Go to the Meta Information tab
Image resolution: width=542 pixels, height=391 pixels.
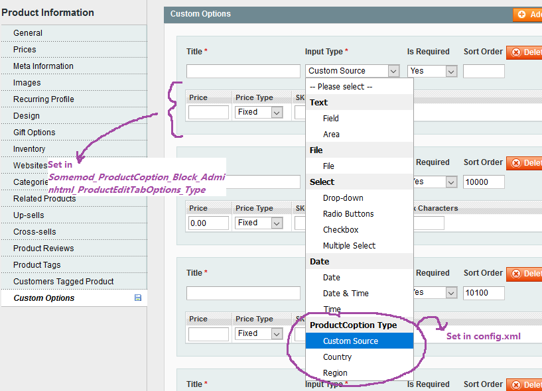[43, 66]
